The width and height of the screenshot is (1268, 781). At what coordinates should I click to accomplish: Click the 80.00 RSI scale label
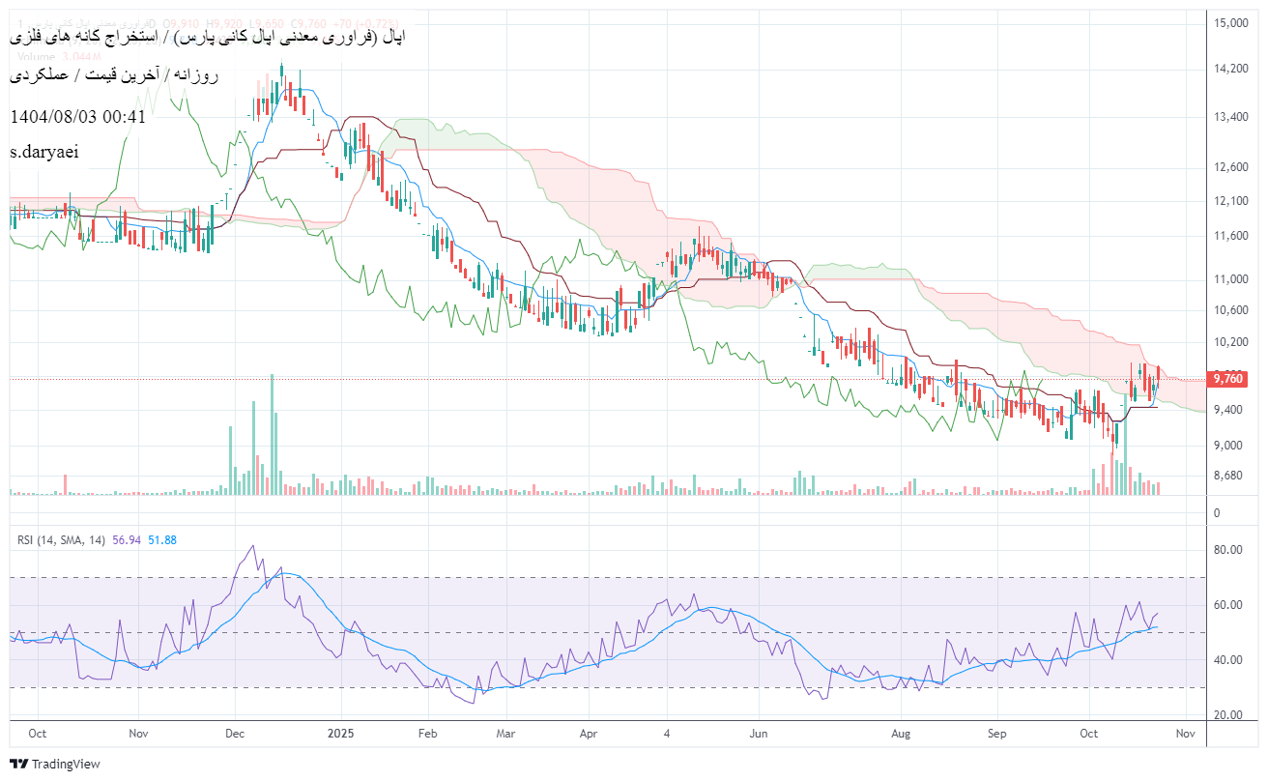(x=1227, y=550)
